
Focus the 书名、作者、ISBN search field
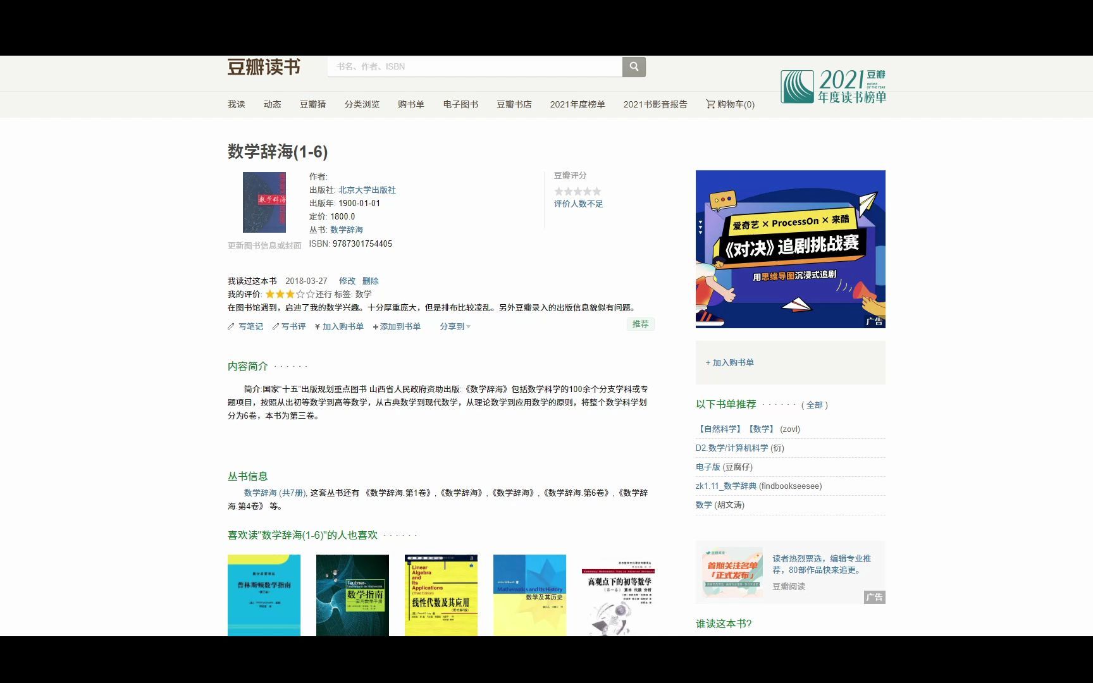point(475,66)
